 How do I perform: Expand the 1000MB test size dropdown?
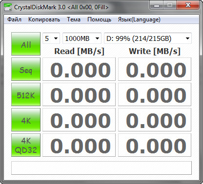[82, 38]
